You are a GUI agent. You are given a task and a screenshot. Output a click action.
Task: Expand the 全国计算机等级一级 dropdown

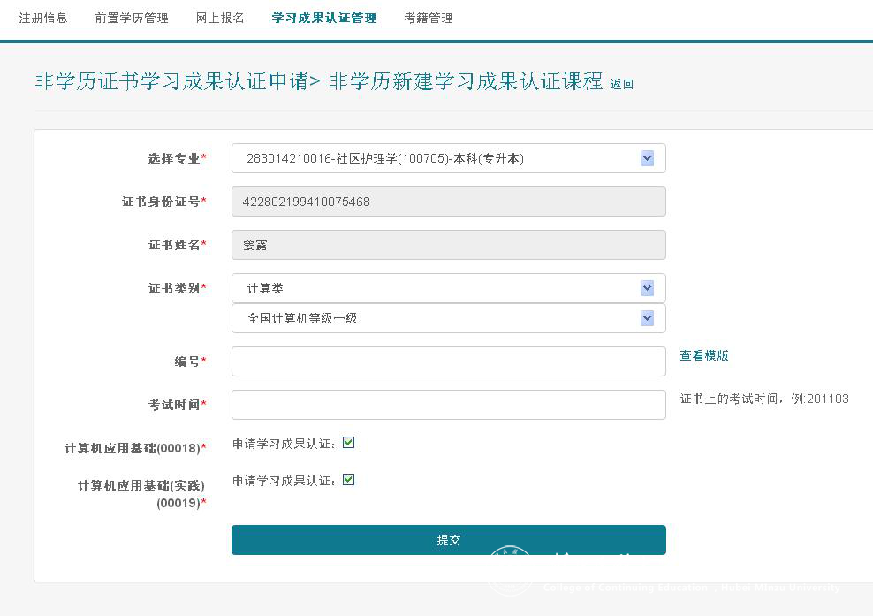pos(448,318)
